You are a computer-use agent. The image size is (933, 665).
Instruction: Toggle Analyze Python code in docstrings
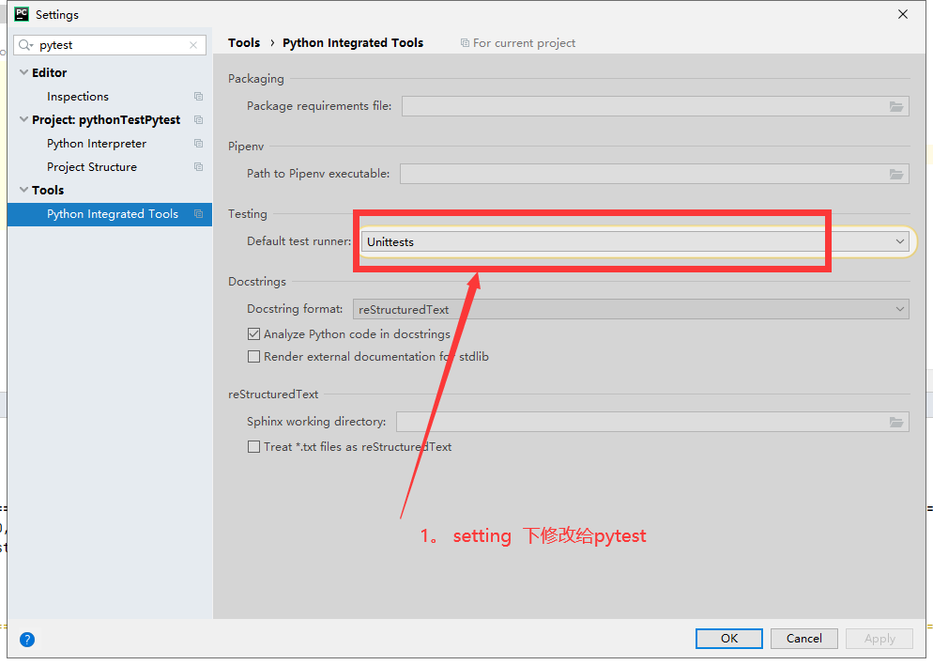[x=254, y=334]
